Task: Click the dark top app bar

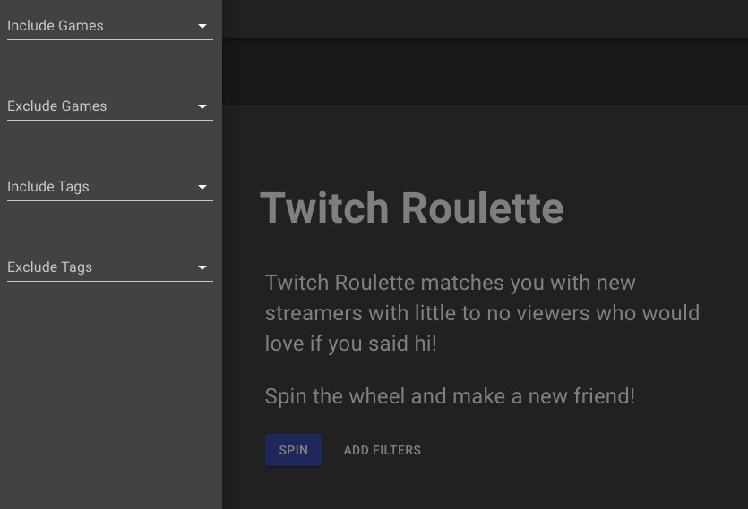Action: (484, 18)
